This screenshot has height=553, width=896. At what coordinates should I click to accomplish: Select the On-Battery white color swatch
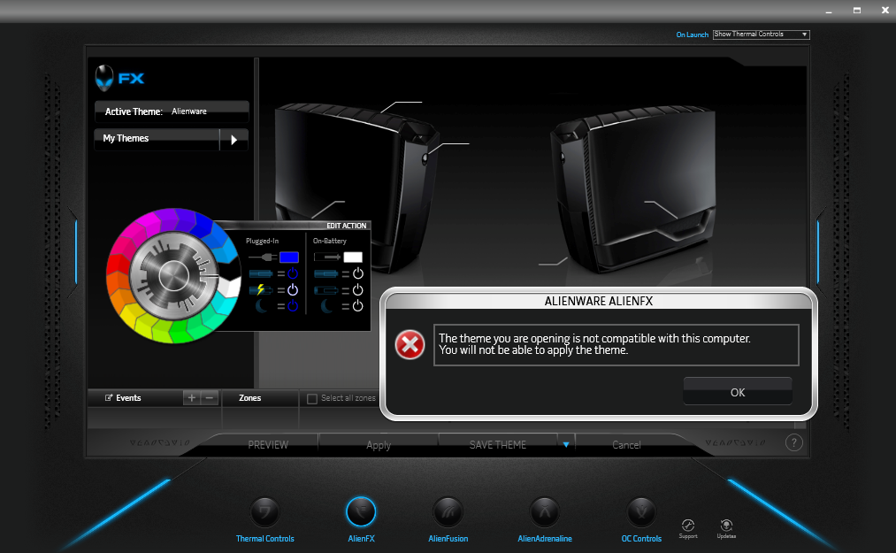353,257
